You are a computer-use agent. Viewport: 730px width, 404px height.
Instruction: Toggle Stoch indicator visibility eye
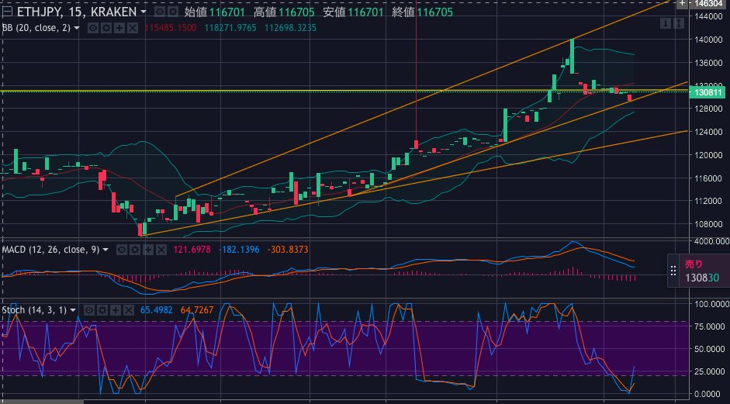pyautogui.click(x=89, y=310)
